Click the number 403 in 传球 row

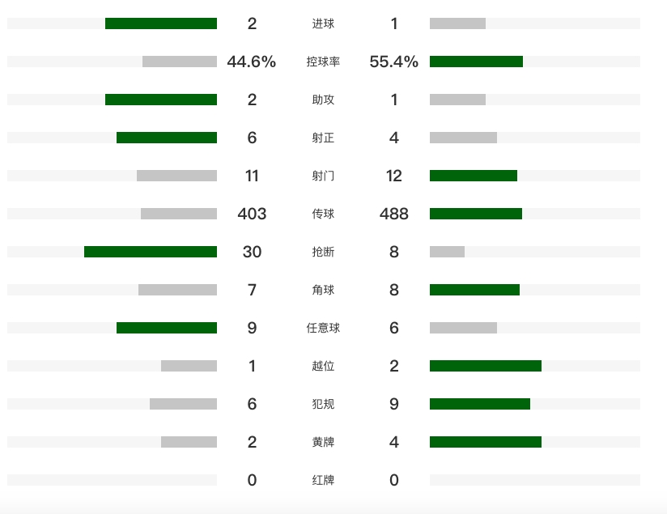[x=252, y=214]
